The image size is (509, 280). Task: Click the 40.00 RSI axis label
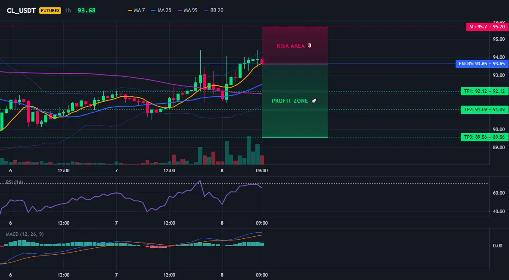[x=499, y=211]
